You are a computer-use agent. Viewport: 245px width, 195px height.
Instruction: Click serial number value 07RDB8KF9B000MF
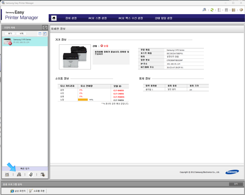coord(175,60)
